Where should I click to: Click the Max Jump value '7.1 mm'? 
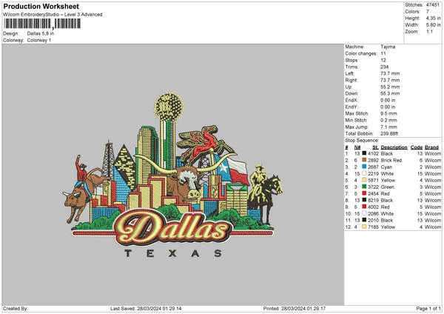(x=388, y=127)
